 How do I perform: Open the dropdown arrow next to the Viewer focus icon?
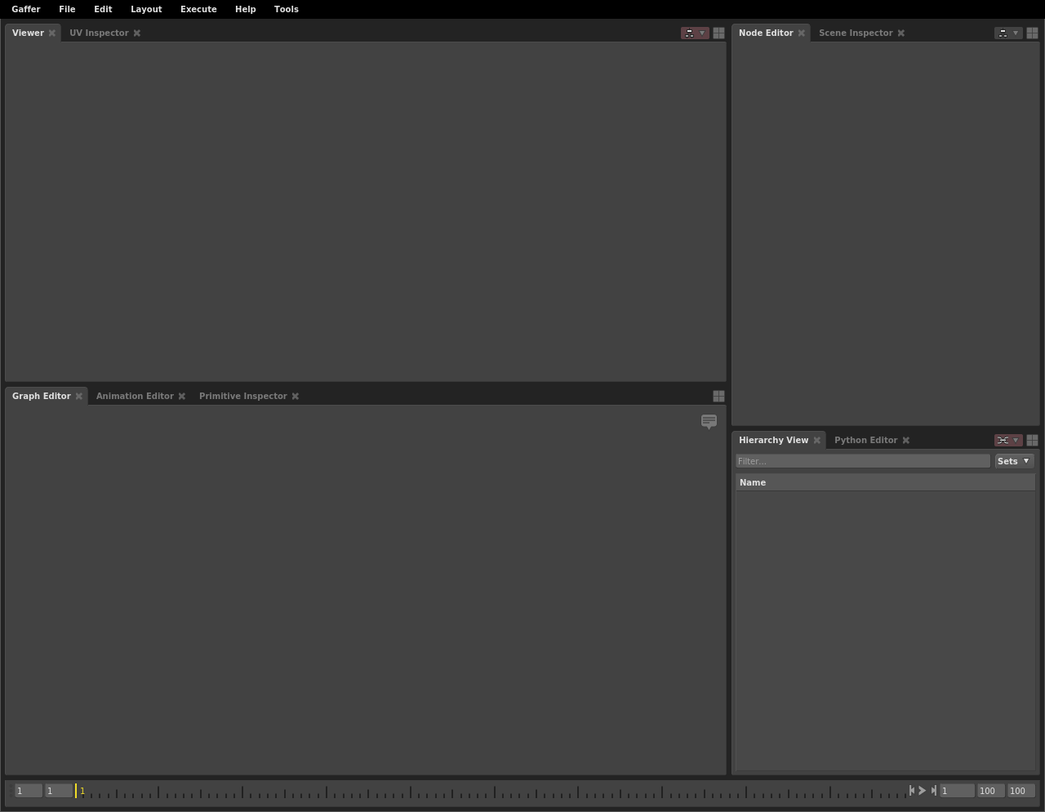click(702, 33)
